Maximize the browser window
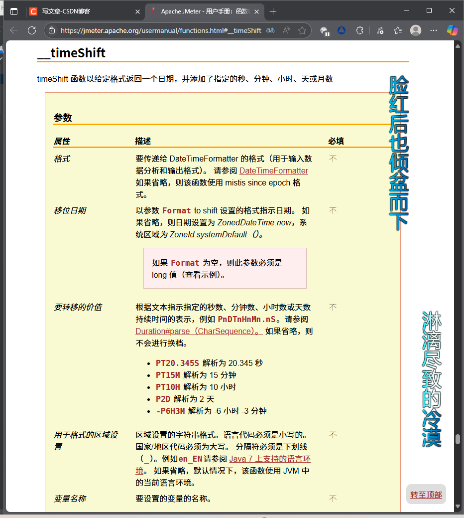The image size is (464, 518). coord(429,10)
